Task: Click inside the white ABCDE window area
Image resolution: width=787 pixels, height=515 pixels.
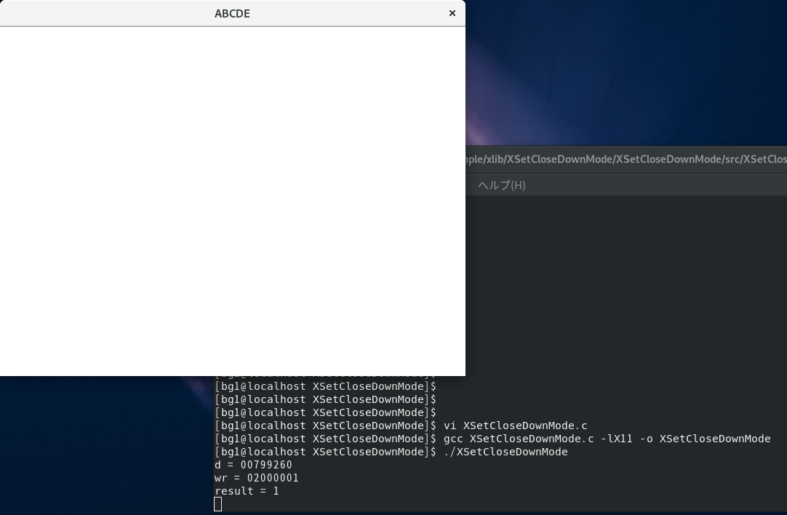Action: (x=232, y=201)
